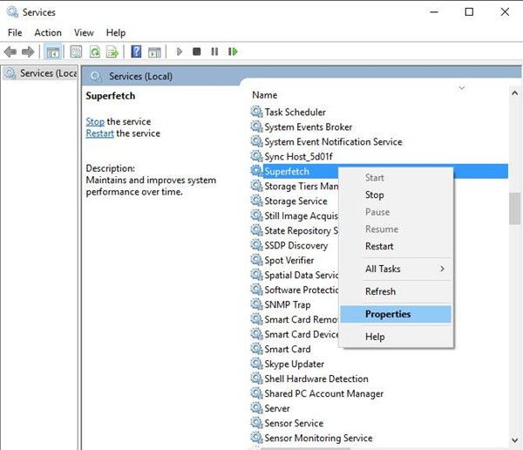
Task: Click the Name column header
Action: (x=265, y=94)
